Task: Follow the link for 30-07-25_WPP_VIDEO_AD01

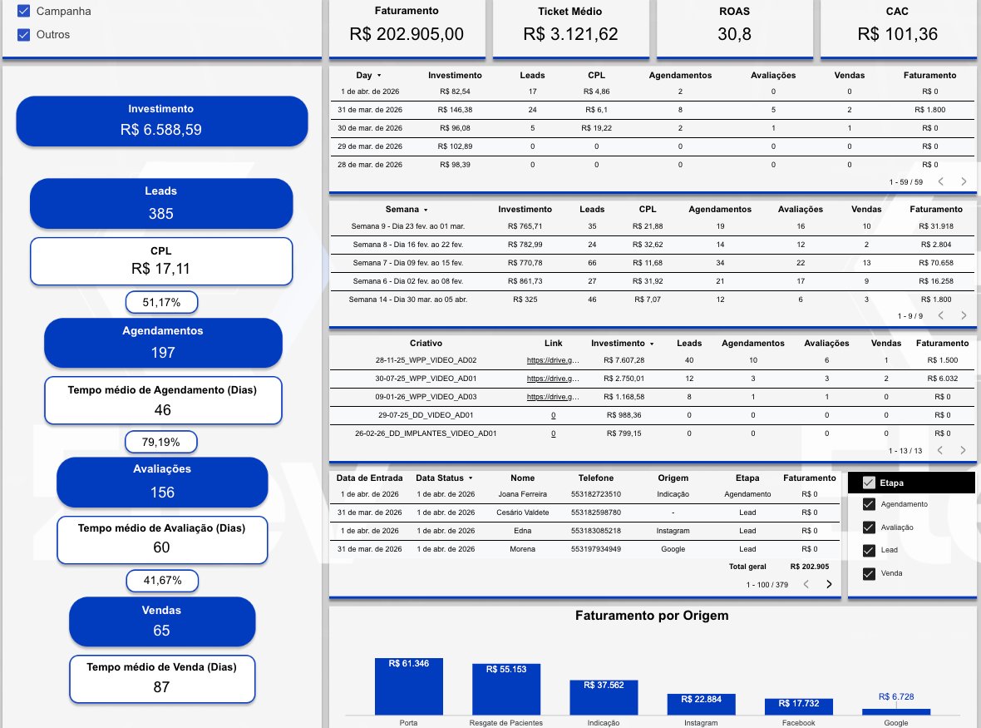Action: [553, 378]
